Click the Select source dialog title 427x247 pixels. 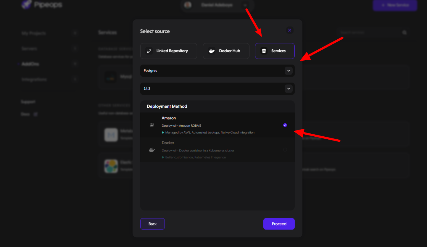point(155,31)
